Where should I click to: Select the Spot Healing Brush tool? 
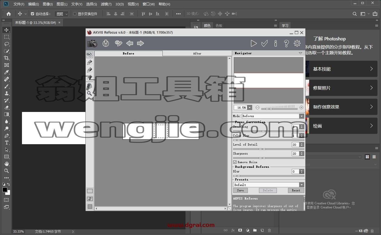coord(7,79)
